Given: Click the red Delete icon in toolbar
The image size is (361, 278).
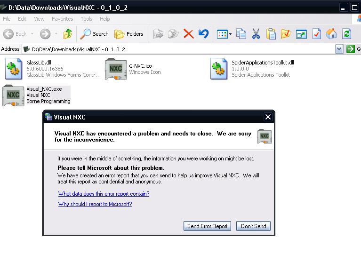Looking at the screenshot, I should point(189,34).
